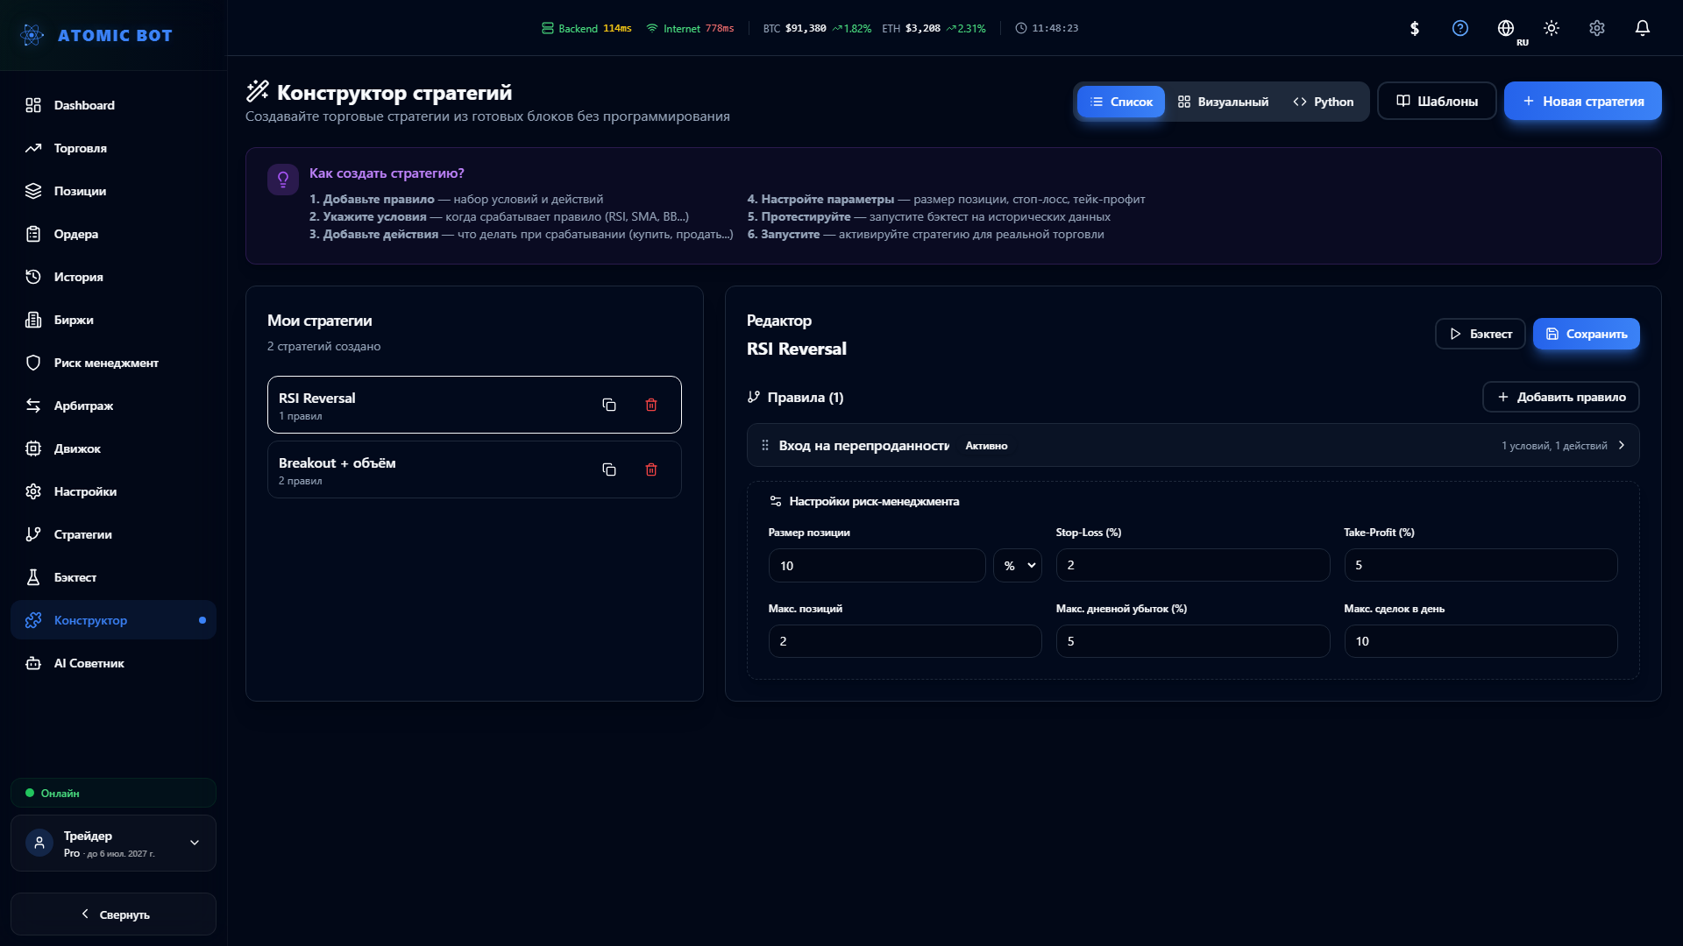Screen dimensions: 1683x946
Task: Switch to Визуальный view mode
Action: pyautogui.click(x=1223, y=102)
